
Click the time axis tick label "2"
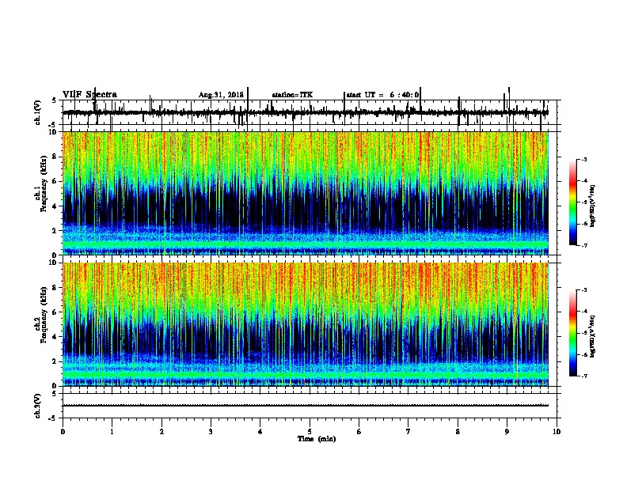(161, 432)
